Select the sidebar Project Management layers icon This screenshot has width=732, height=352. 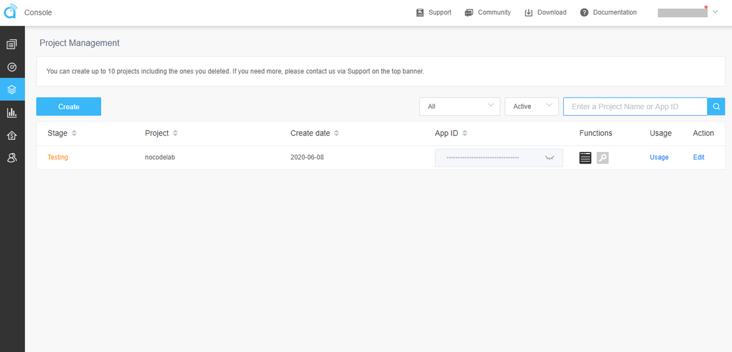[x=12, y=90]
